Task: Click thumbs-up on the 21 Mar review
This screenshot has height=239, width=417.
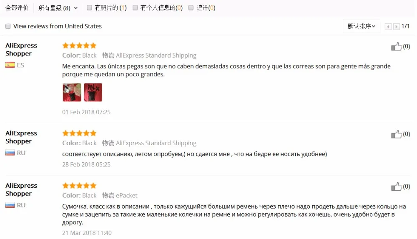Action: [396, 186]
